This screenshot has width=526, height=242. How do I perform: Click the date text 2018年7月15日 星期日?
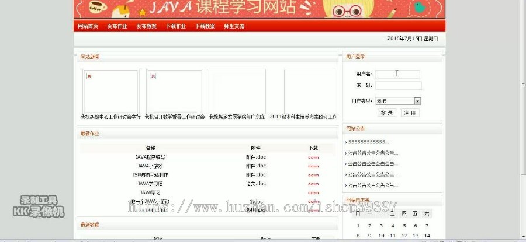(x=413, y=38)
